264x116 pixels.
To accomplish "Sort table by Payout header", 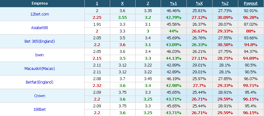I will tap(251, 3).
